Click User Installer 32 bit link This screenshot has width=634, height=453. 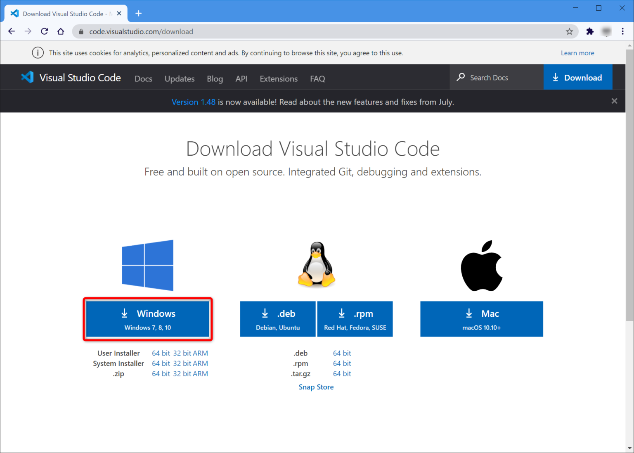182,353
